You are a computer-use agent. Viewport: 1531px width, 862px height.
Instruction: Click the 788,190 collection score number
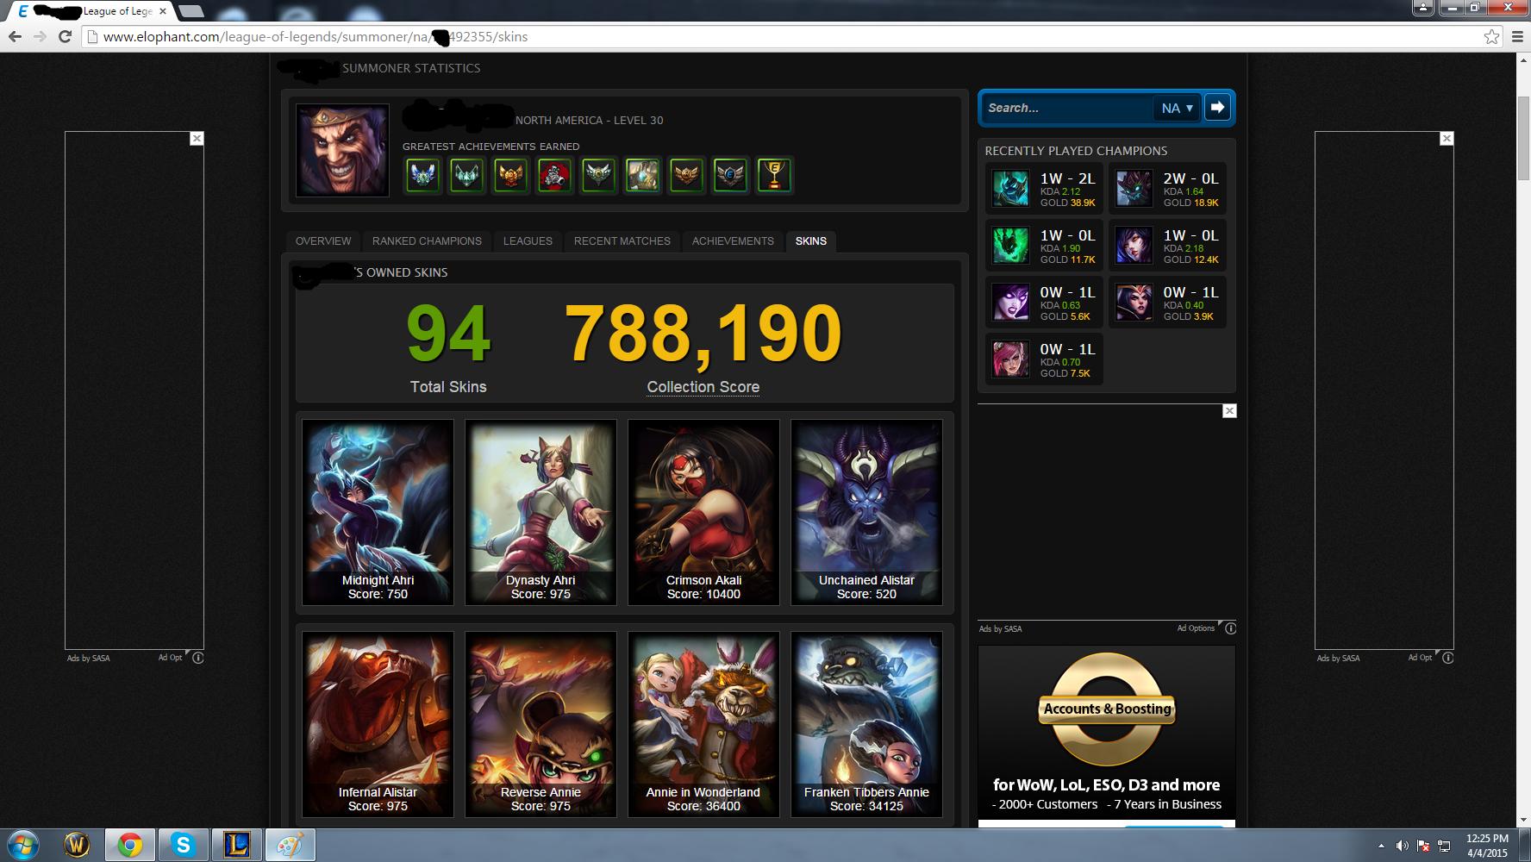[703, 334]
